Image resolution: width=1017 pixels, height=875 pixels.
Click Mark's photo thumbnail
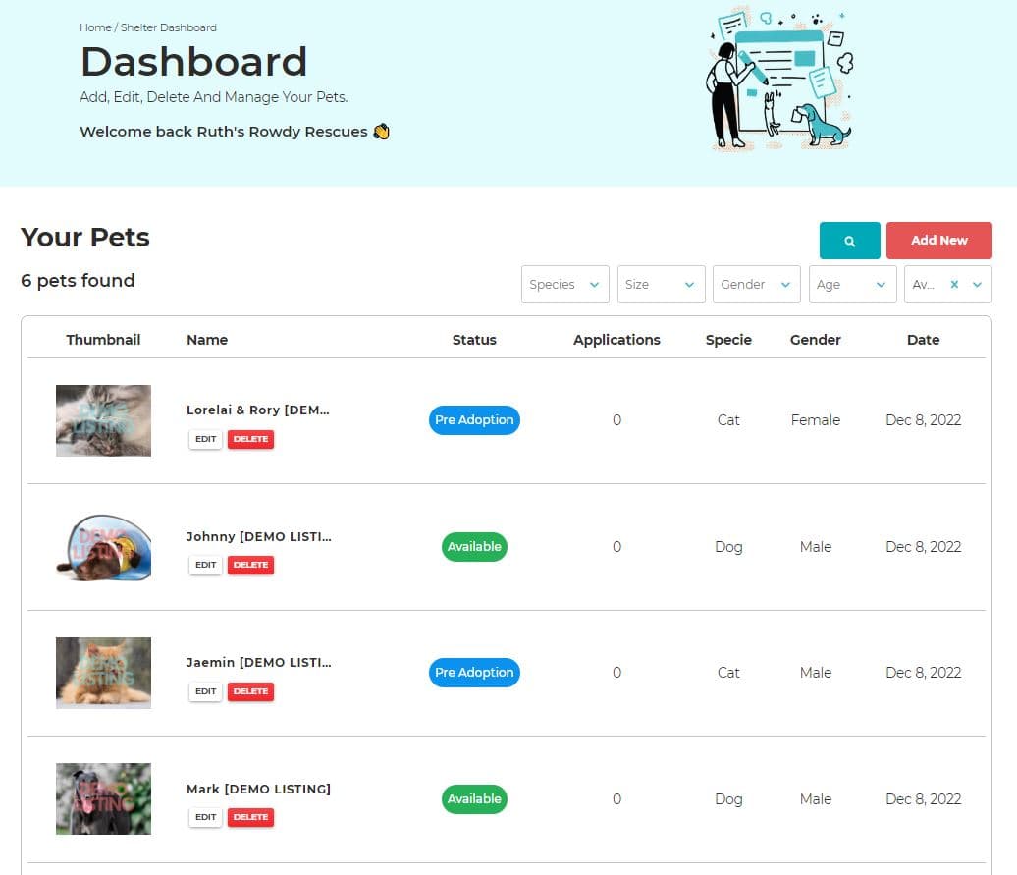[x=103, y=798]
